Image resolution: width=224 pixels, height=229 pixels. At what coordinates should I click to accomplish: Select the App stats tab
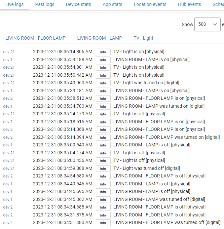click(x=112, y=4)
